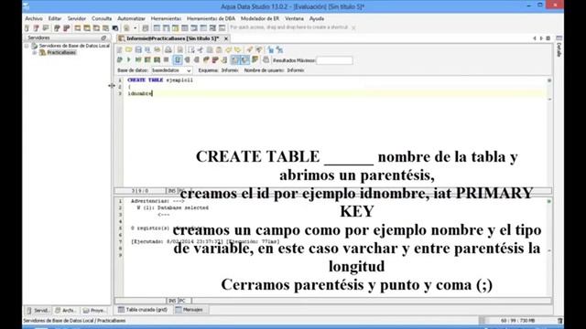Click the Ejecutado timestamp line in results
The image size is (586, 329).
click(205, 241)
